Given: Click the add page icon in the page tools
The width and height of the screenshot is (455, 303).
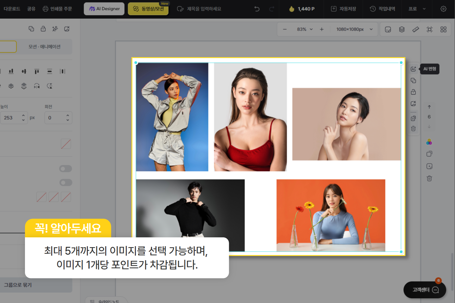Looking at the screenshot, I should point(429,166).
